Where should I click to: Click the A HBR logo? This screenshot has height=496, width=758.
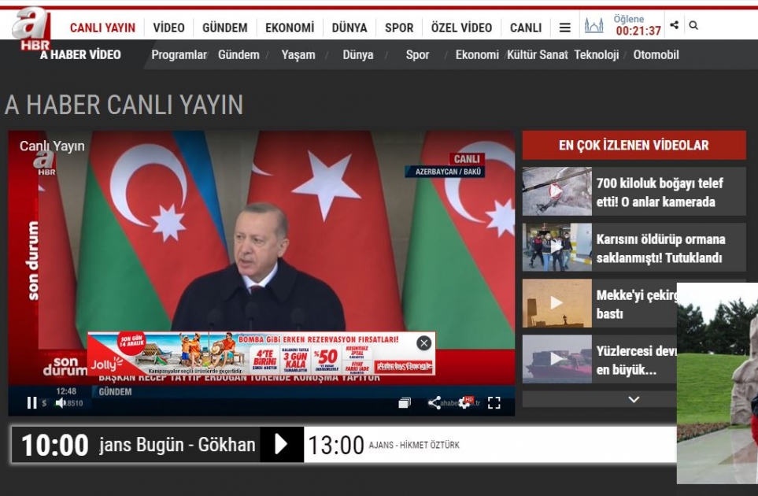point(31,29)
